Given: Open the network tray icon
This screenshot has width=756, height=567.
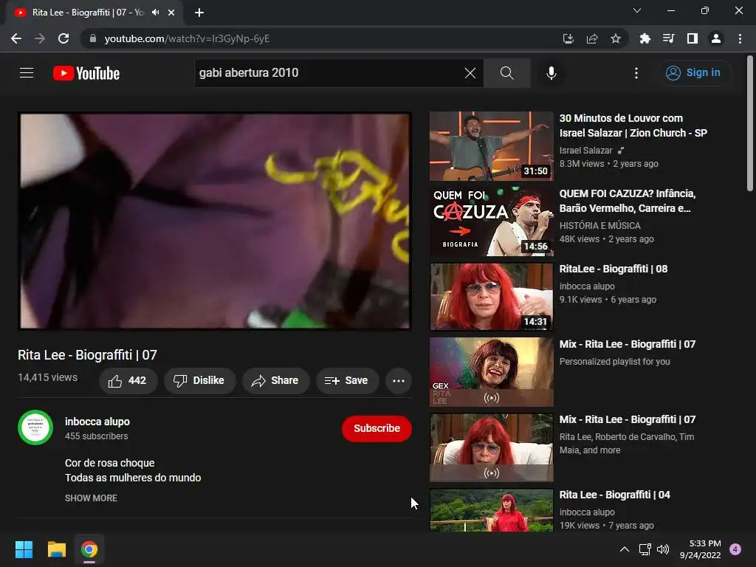Looking at the screenshot, I should [645, 549].
